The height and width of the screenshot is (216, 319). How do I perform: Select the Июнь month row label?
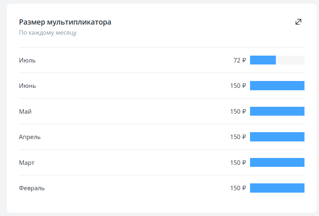coord(27,86)
